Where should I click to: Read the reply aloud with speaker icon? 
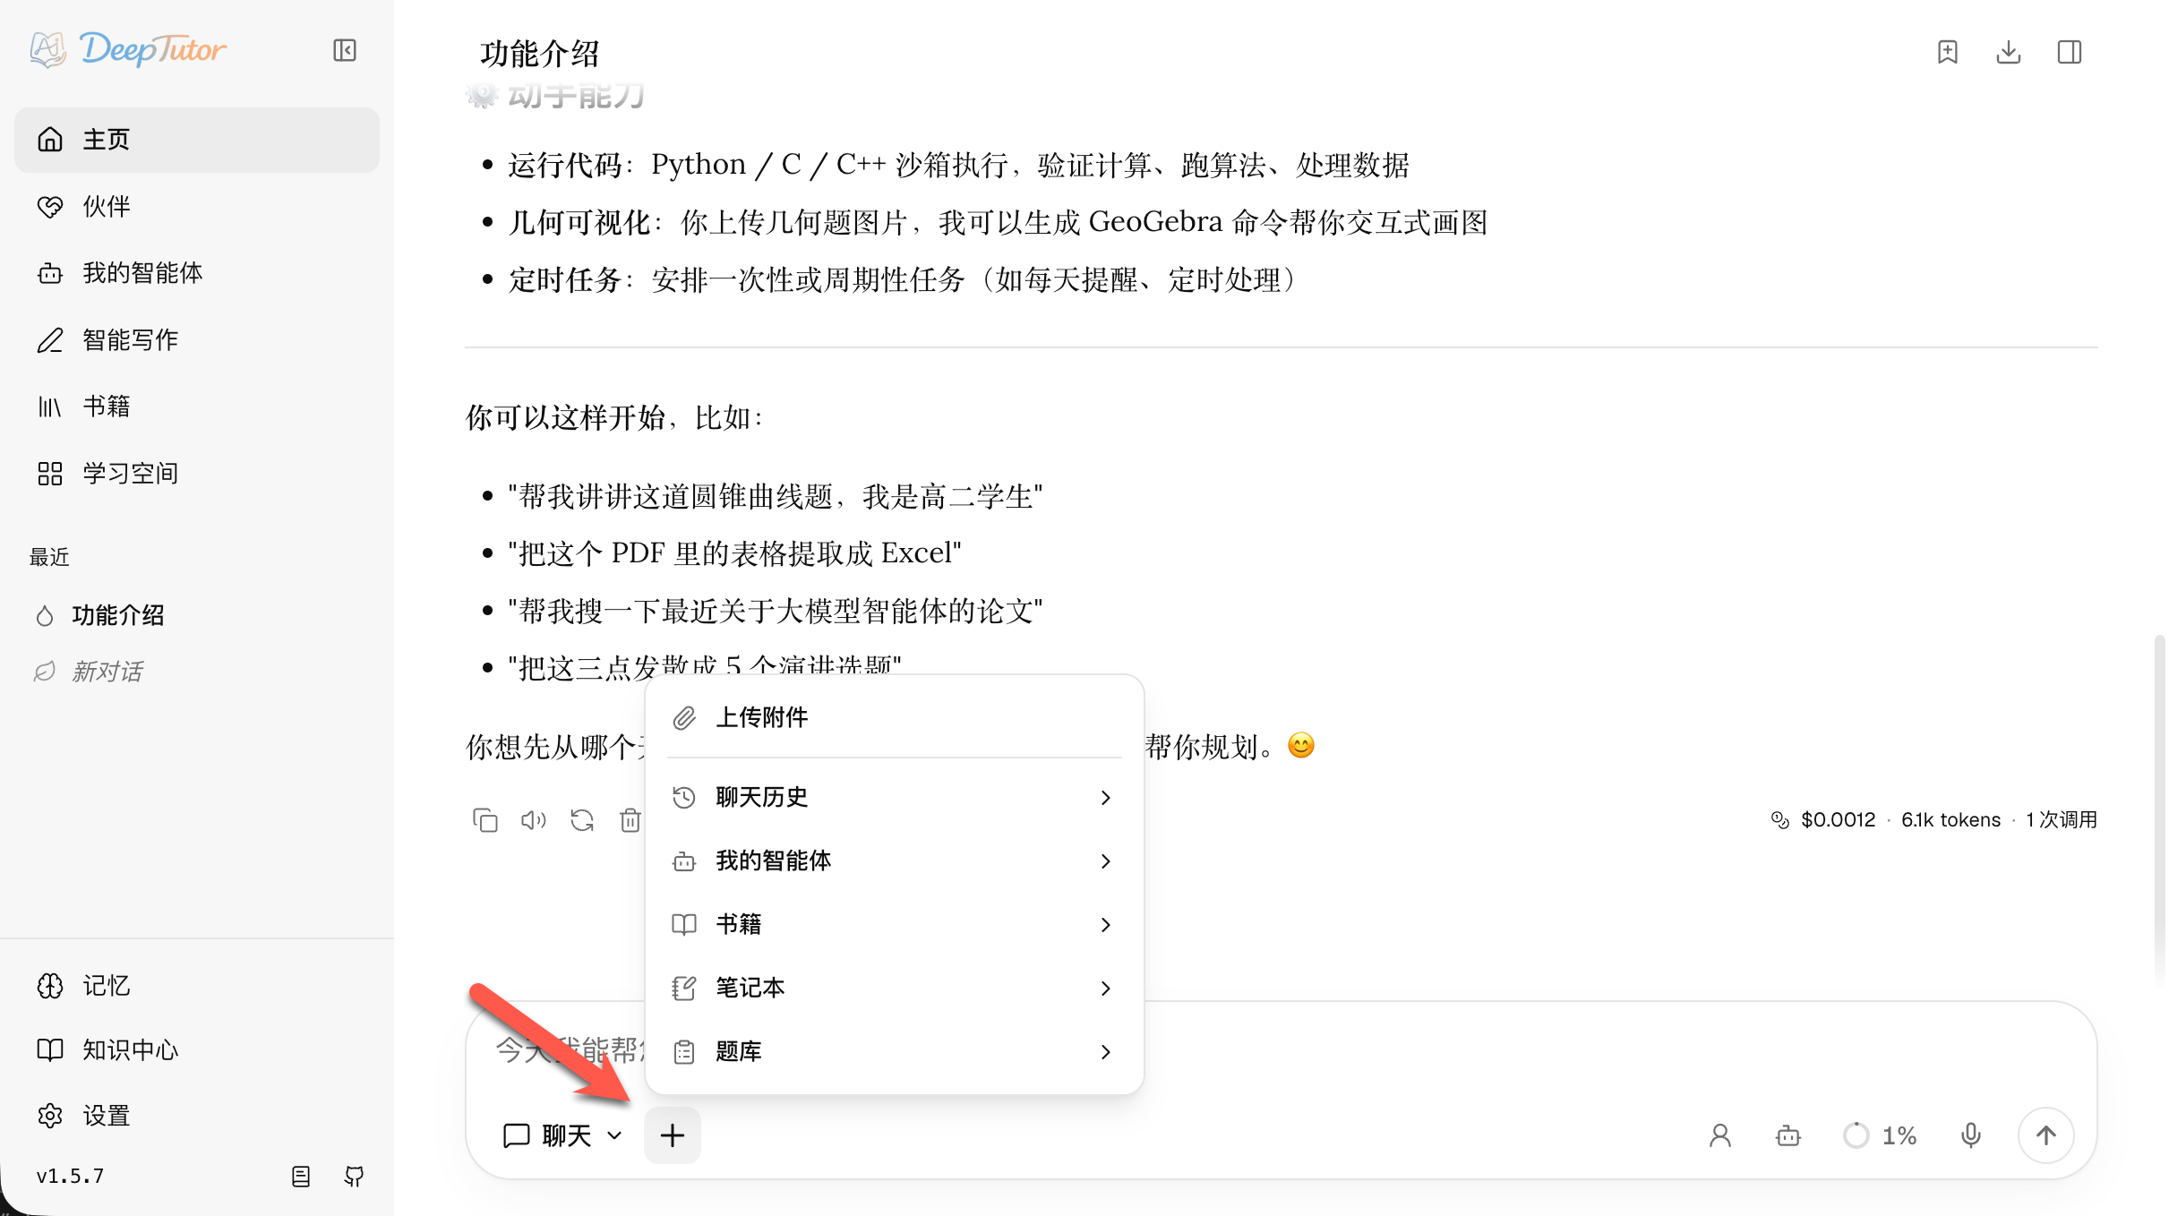click(x=533, y=820)
